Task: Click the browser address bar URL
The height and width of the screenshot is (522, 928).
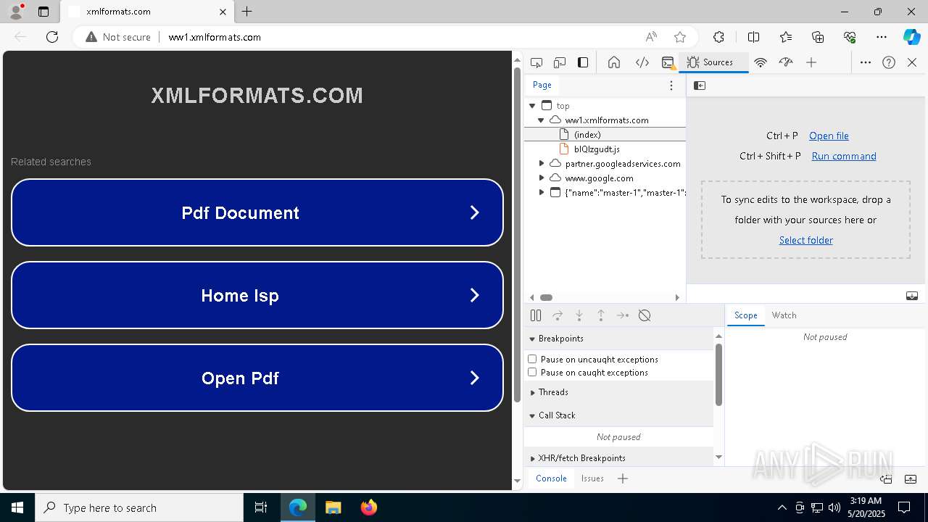Action: (x=215, y=37)
